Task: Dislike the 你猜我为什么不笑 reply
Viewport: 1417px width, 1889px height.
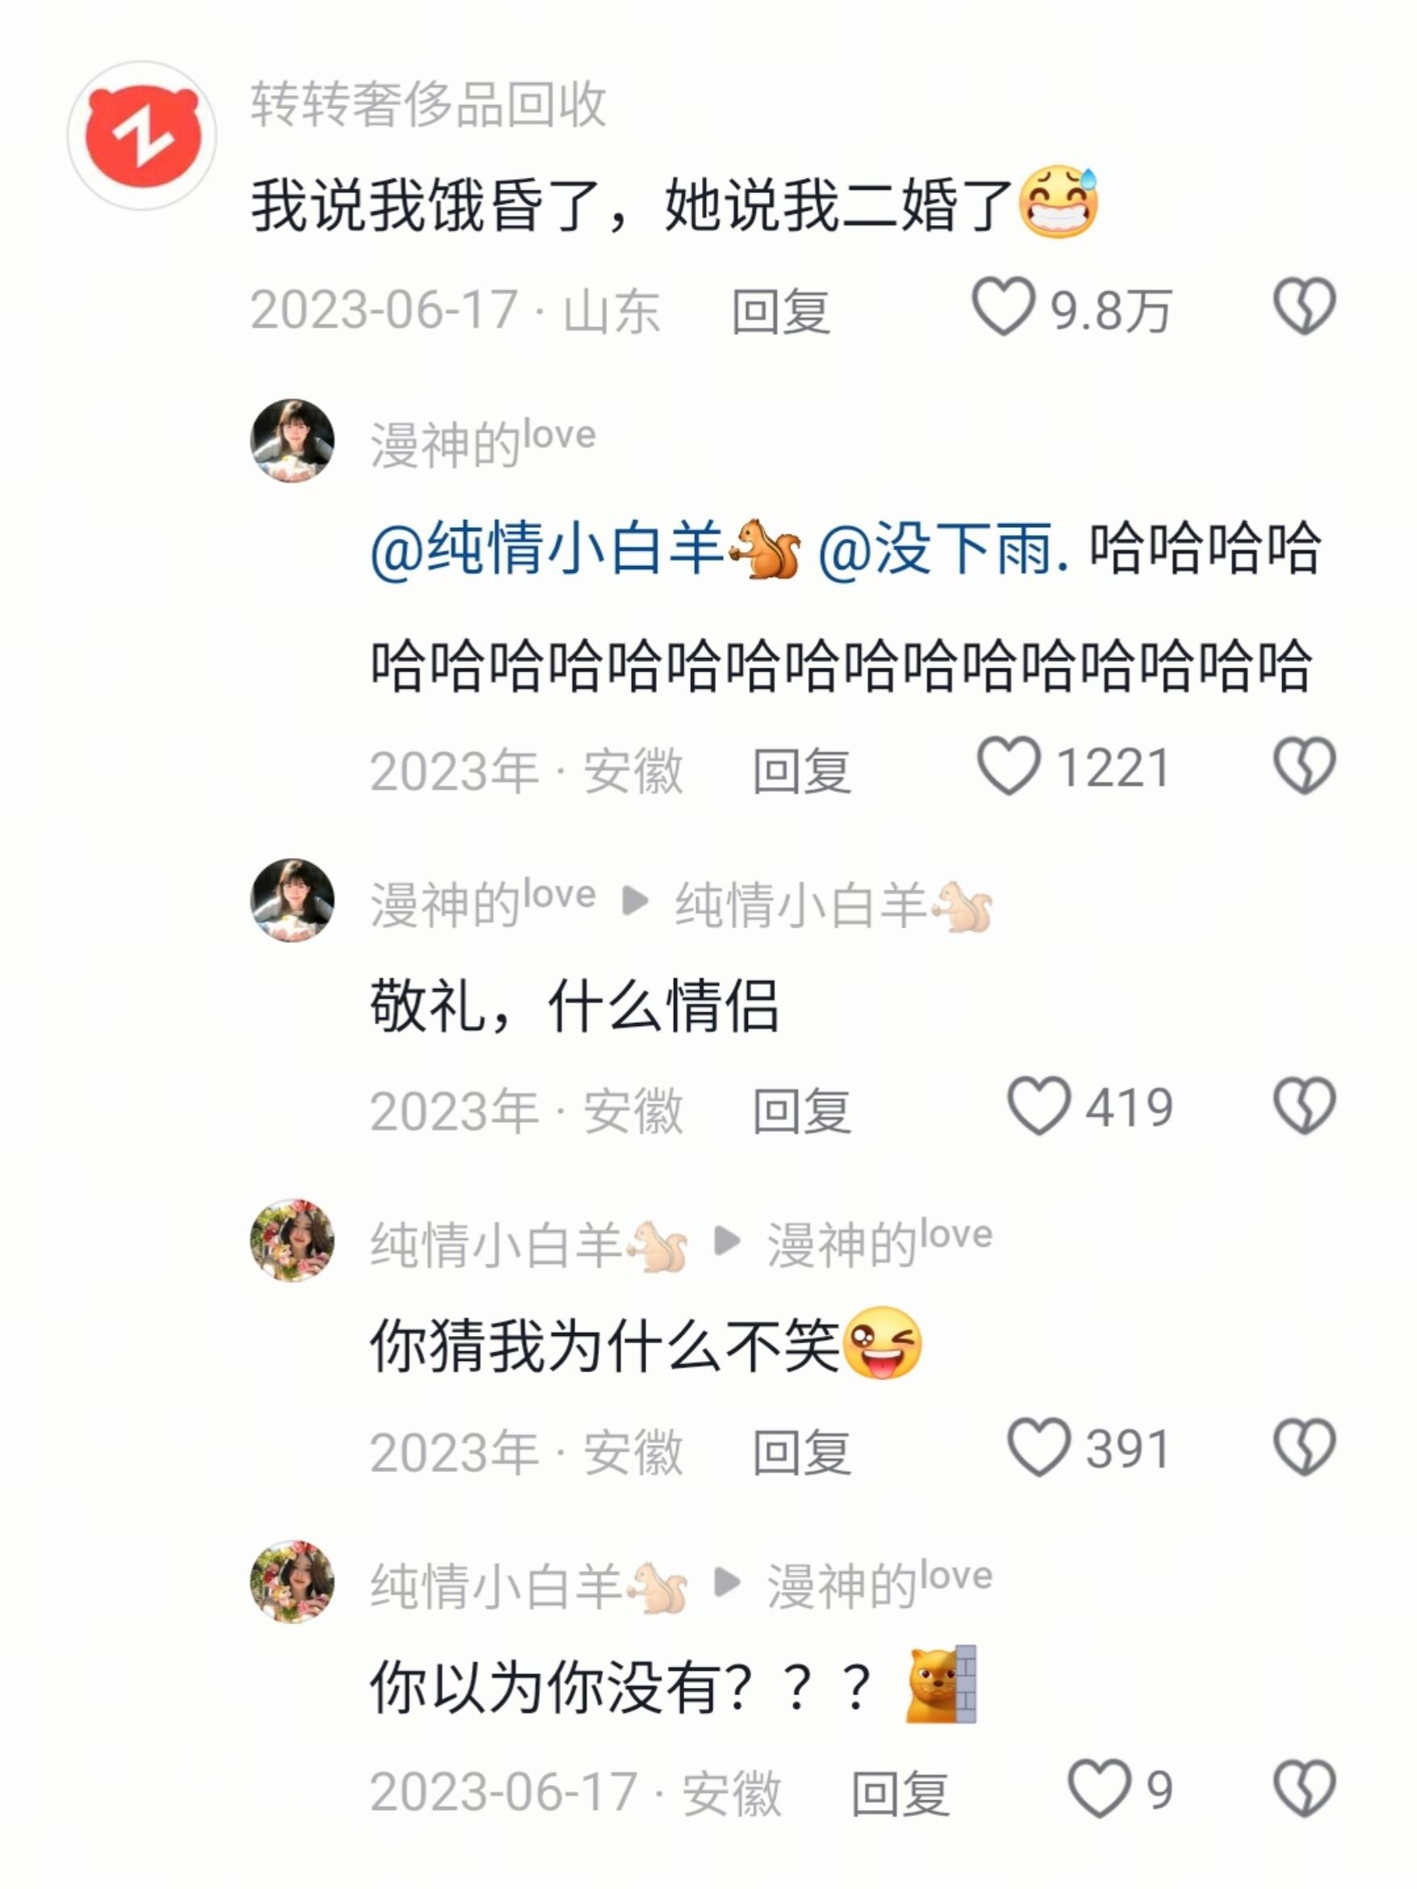Action: [1304, 1447]
